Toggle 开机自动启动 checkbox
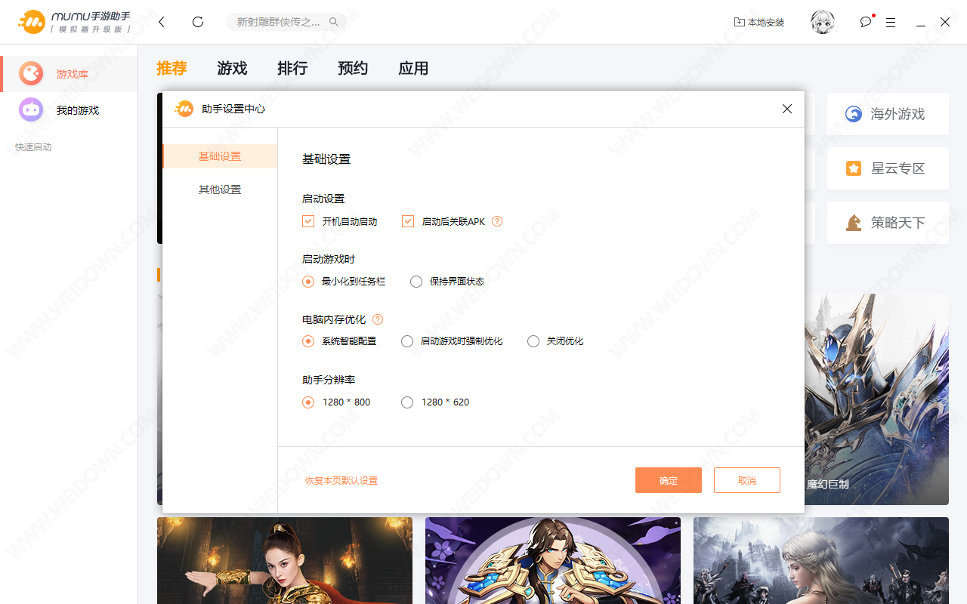 click(308, 221)
